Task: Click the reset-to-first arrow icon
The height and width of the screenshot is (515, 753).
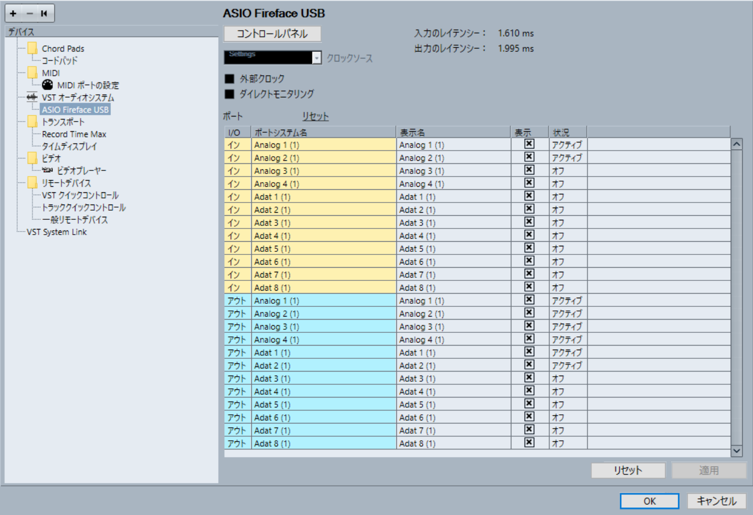Action: (x=44, y=14)
